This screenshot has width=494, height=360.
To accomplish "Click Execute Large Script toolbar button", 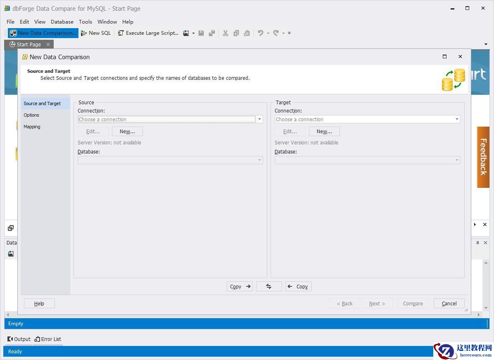I will pos(148,33).
